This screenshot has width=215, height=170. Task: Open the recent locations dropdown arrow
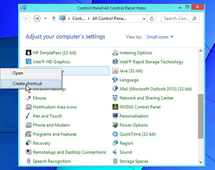coord(46,19)
